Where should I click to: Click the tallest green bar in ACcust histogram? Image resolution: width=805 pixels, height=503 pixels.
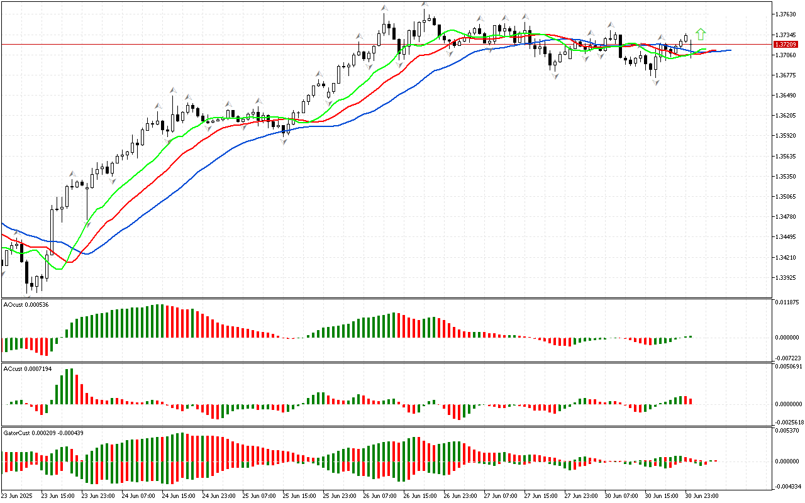(x=70, y=386)
